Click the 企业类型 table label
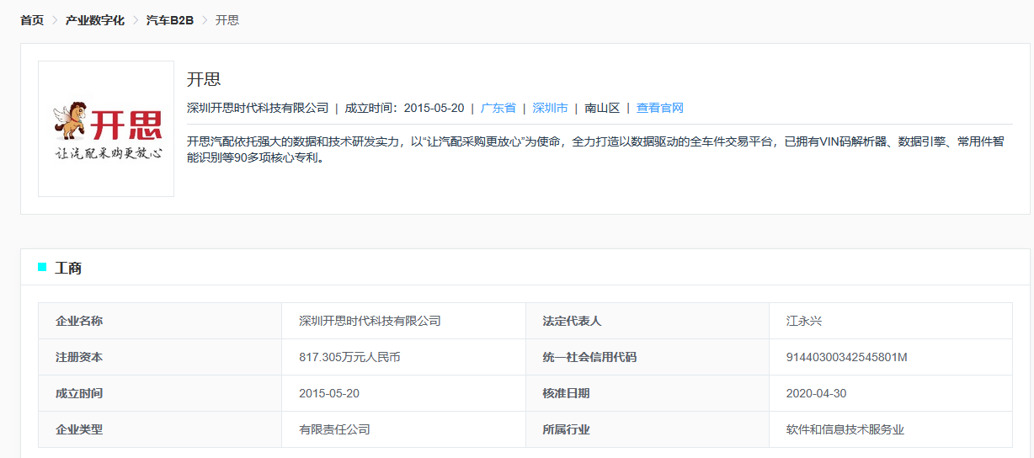The height and width of the screenshot is (458, 1034). [79, 429]
